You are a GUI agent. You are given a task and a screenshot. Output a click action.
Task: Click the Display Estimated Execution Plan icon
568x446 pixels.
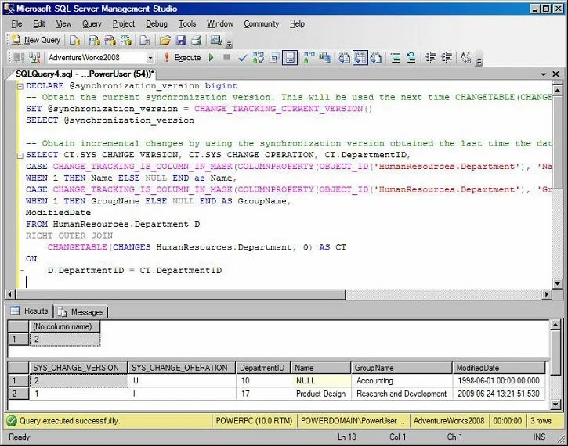point(259,58)
